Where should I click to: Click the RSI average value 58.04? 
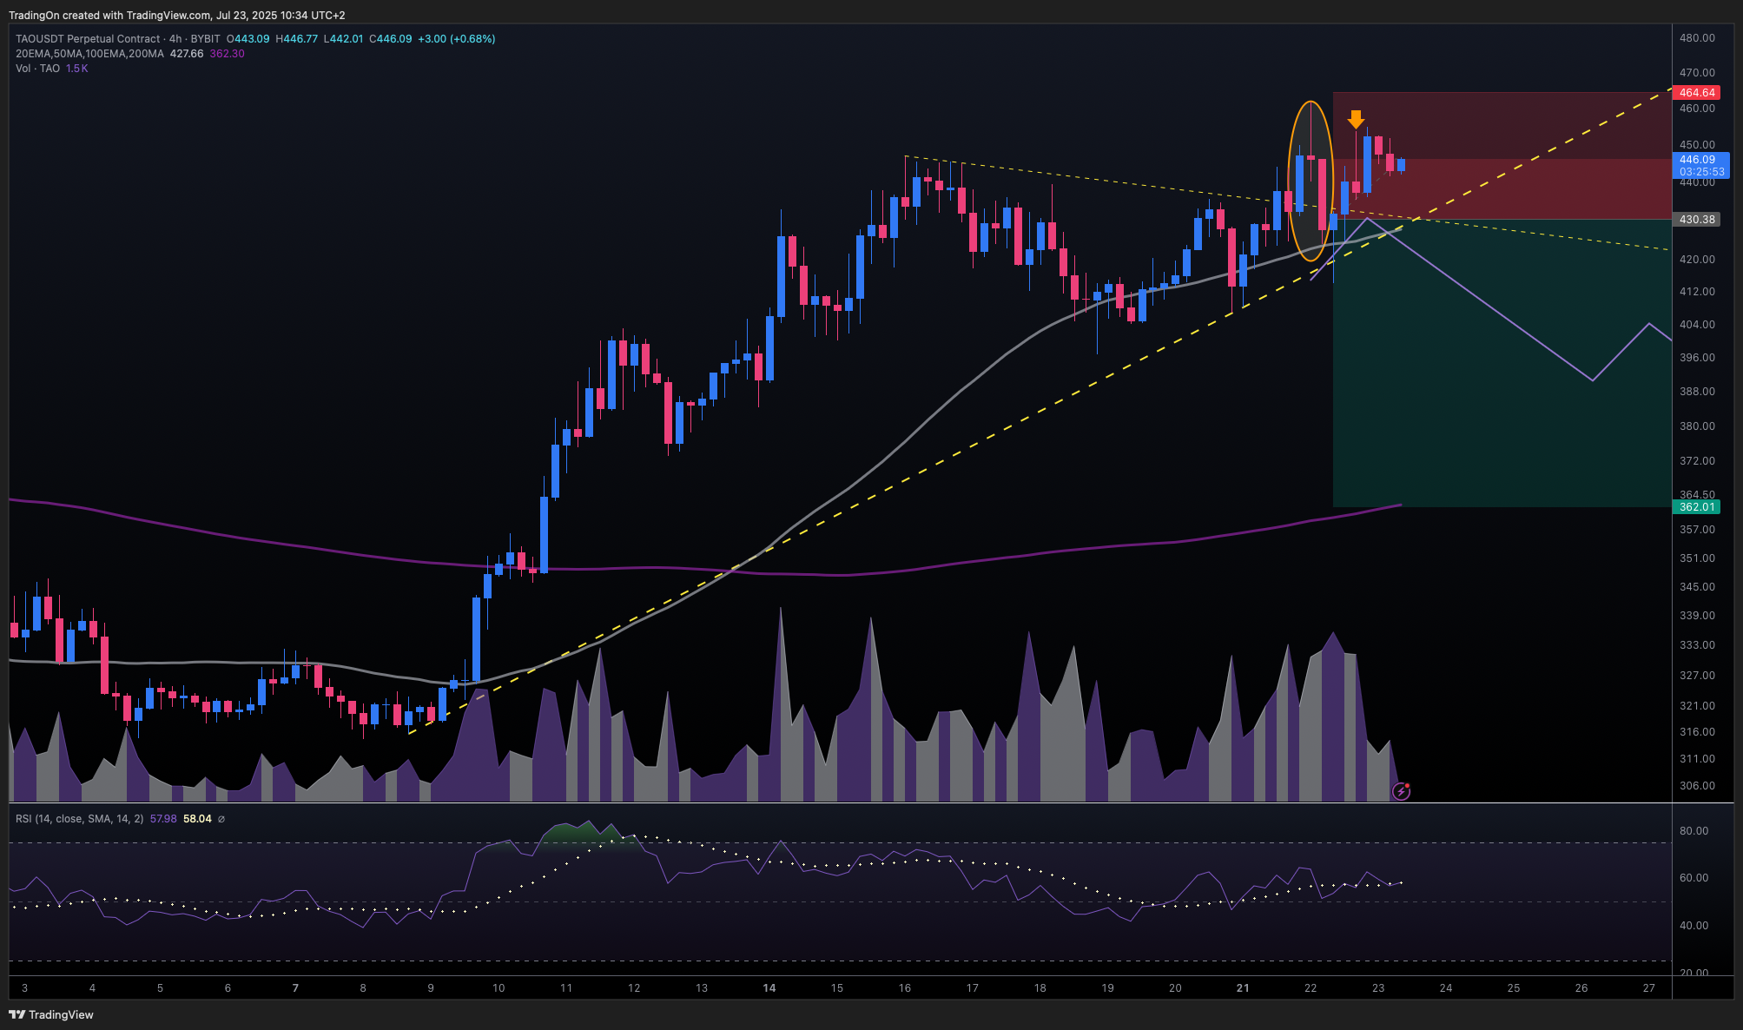197,819
